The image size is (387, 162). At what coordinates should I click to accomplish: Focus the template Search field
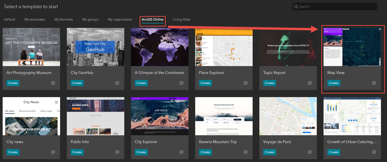pyautogui.click(x=335, y=7)
